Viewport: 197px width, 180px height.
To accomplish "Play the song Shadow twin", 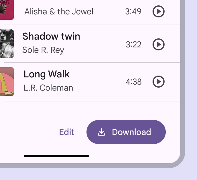I will point(159,44).
